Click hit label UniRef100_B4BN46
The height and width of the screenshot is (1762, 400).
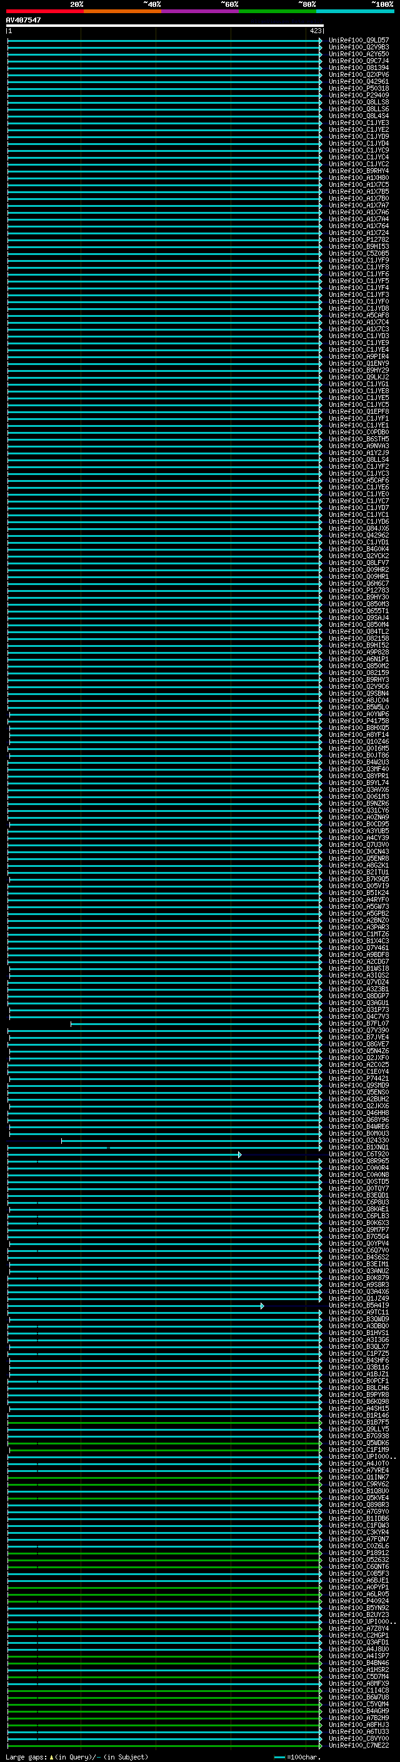pyautogui.click(x=358, y=1663)
